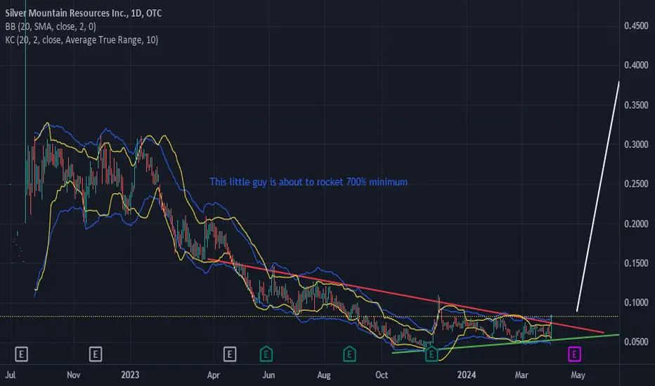Click the 0.3000 price axis label
Image resolution: width=655 pixels, height=386 pixels.
(636, 145)
